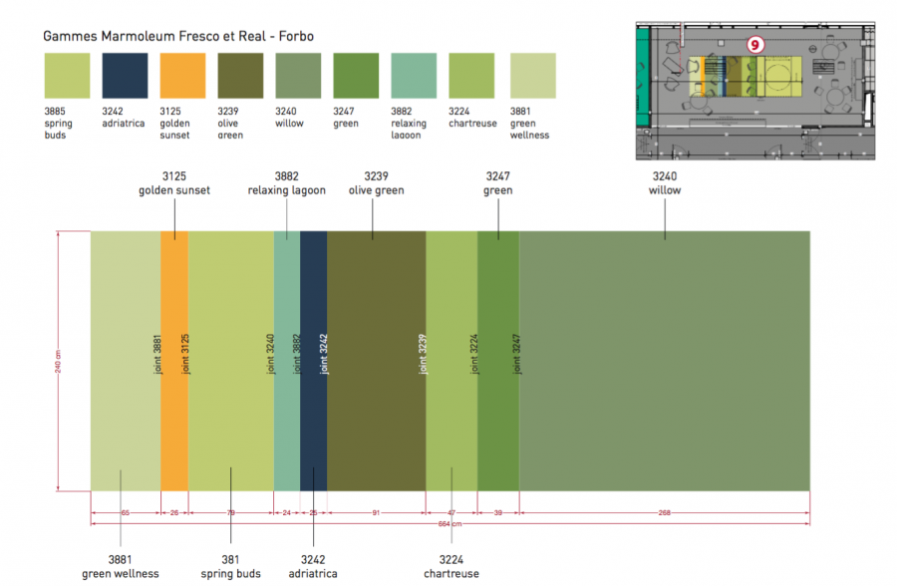Viewport: 897px width, 586px height.
Task: Click the '3224 chartreuse' callout below the layout
Action: coord(451,566)
